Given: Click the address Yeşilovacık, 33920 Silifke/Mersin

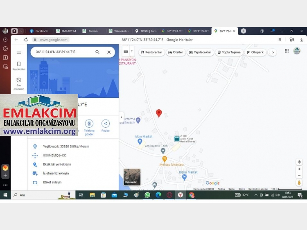Looking at the screenshot, I should pos(66,147).
